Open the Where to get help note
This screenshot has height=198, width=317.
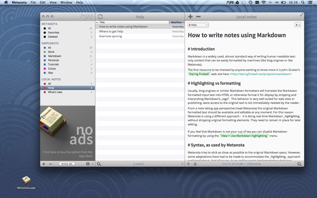tap(140, 31)
